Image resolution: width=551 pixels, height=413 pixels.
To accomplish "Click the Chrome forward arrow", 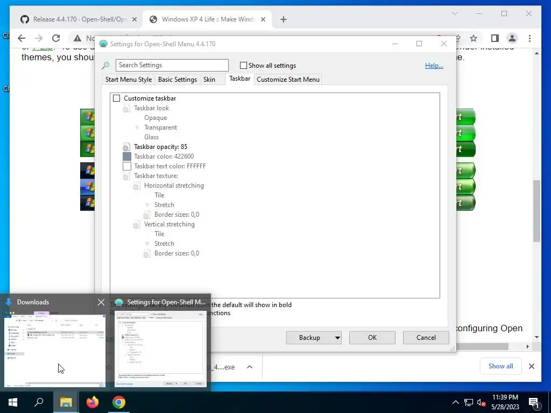I will coord(39,38).
